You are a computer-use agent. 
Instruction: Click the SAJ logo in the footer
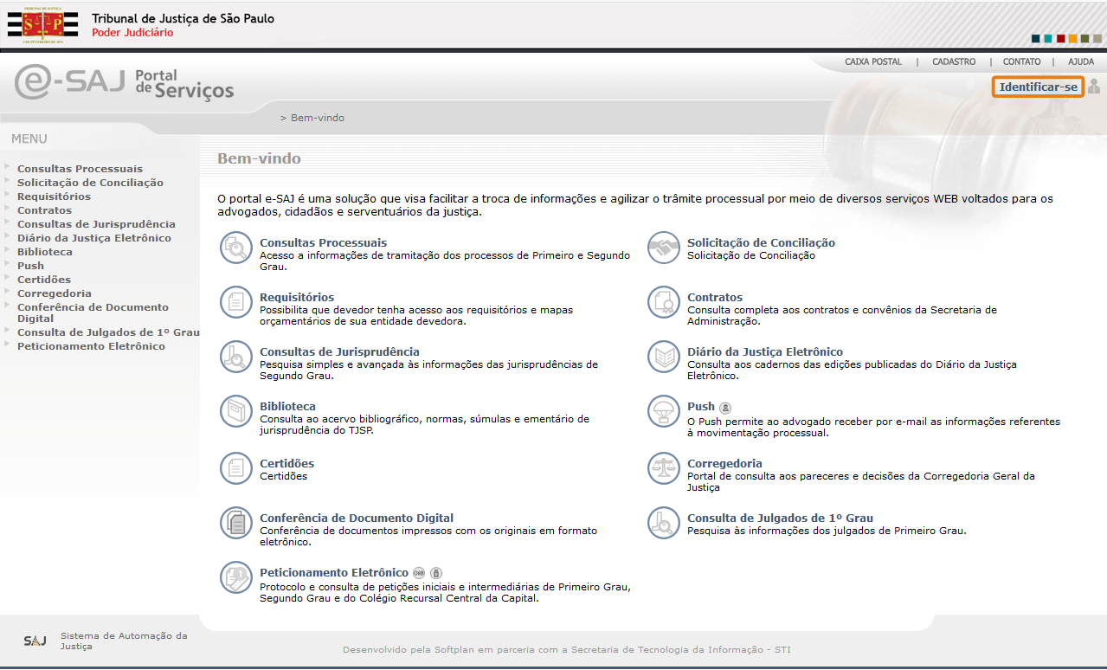[35, 641]
